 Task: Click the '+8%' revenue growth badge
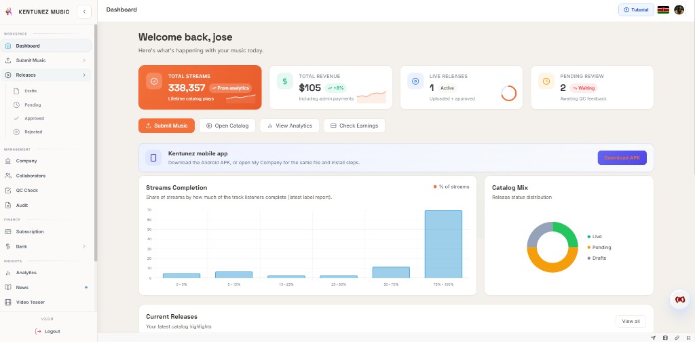pyautogui.click(x=335, y=88)
